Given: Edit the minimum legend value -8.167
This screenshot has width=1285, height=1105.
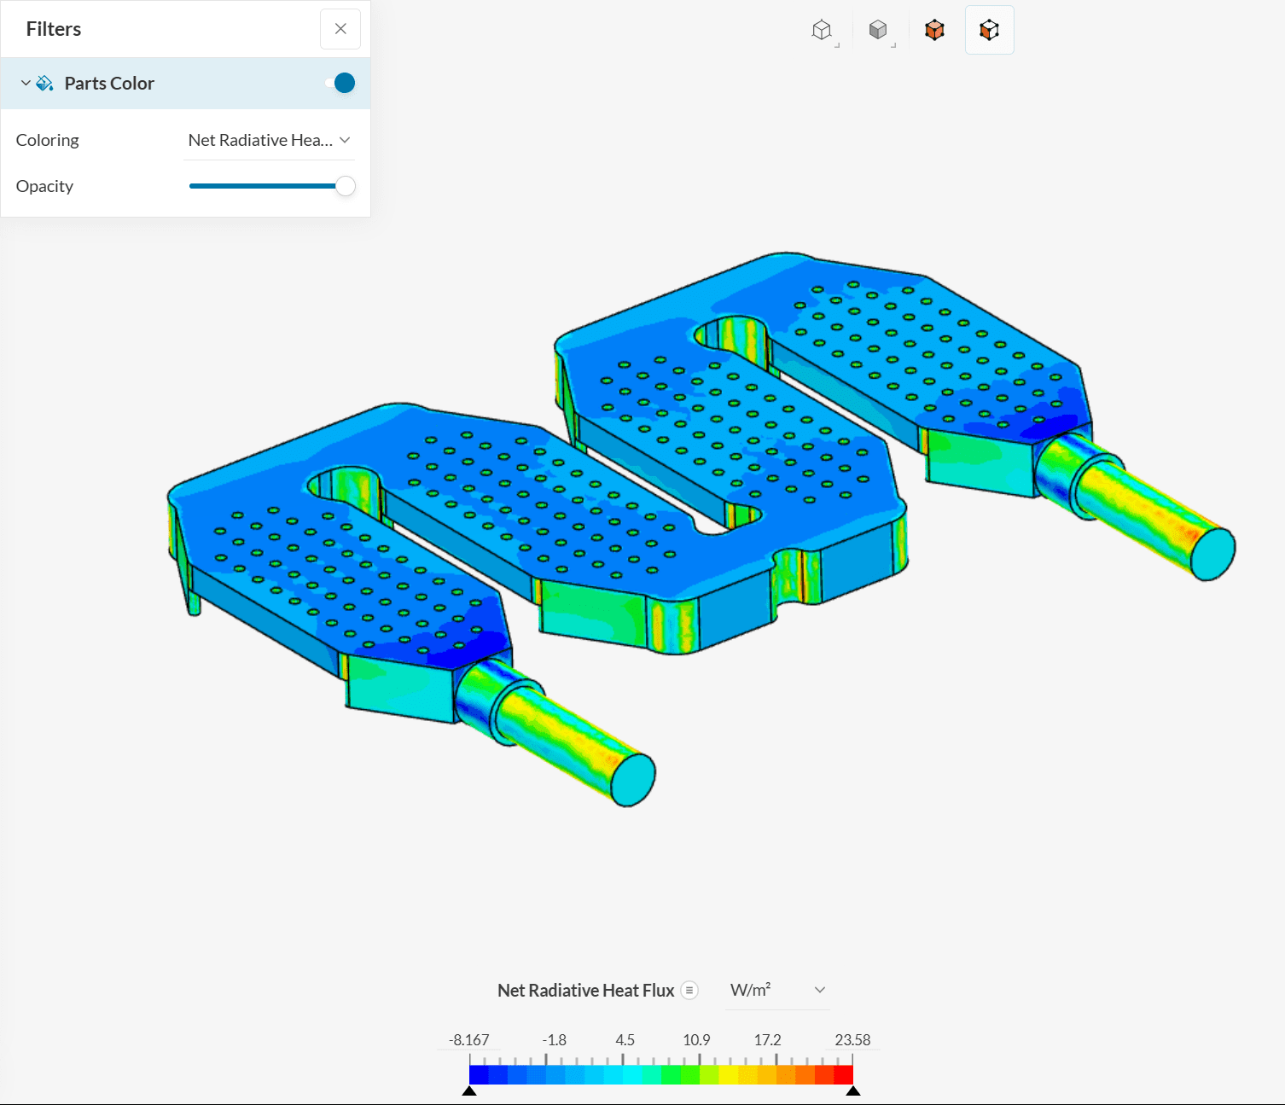Looking at the screenshot, I should (x=469, y=1039).
